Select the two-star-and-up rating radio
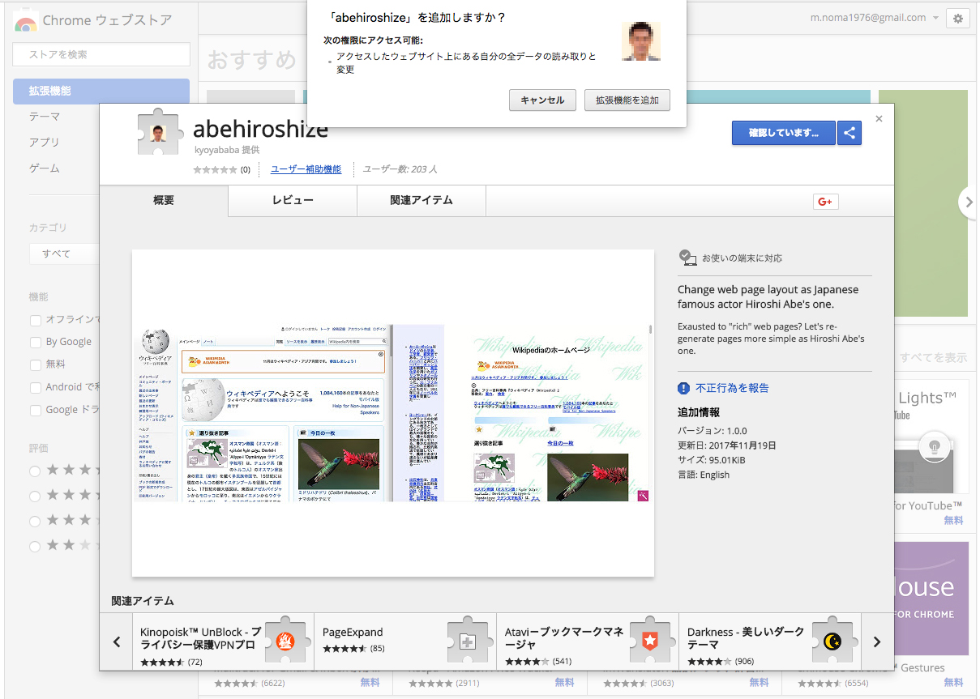 pos(36,546)
